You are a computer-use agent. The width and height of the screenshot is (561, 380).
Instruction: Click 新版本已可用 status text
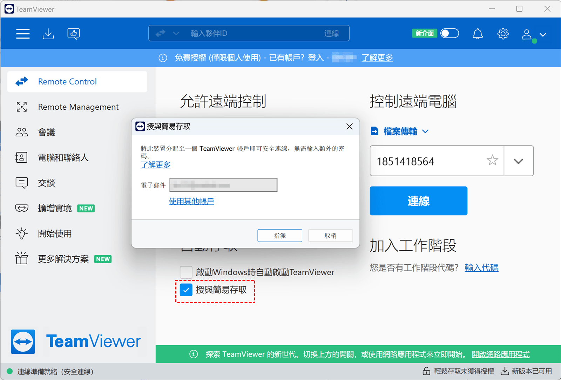tap(532, 371)
